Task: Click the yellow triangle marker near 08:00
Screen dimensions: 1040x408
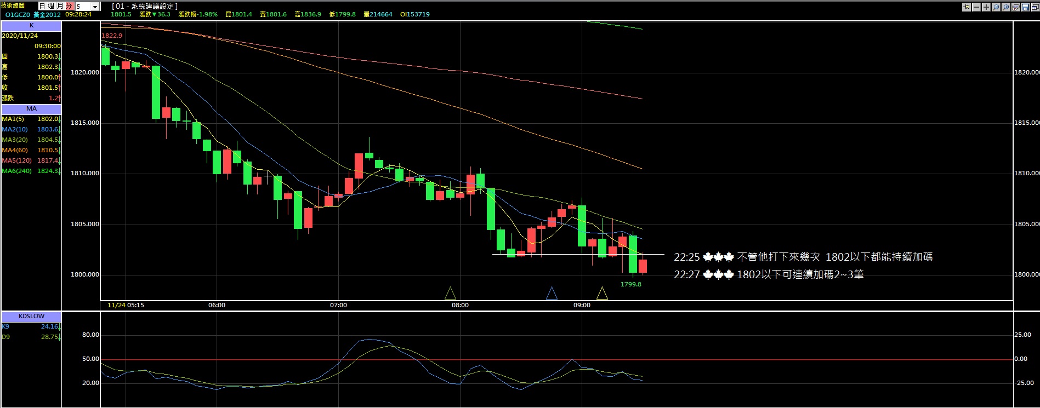Action: (x=450, y=294)
